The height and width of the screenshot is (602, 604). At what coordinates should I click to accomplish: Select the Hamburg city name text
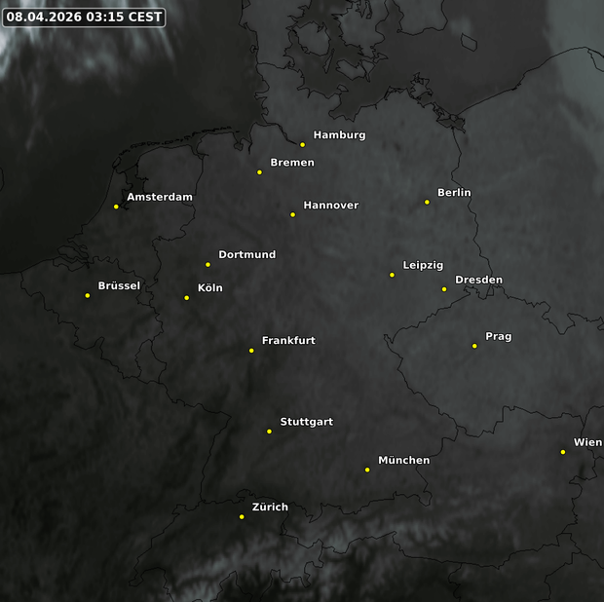click(339, 135)
